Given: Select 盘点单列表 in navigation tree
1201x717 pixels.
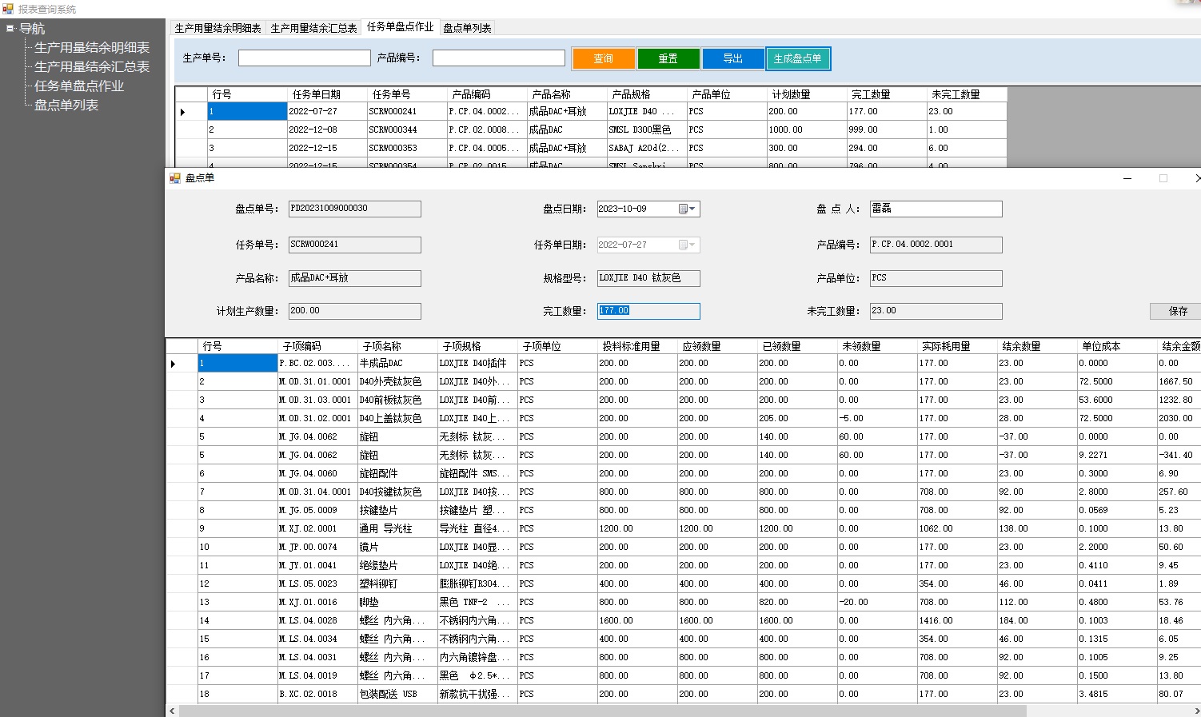Looking at the screenshot, I should pyautogui.click(x=66, y=106).
